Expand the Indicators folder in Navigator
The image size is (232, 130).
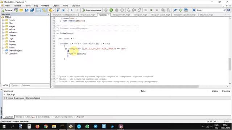point(3,32)
